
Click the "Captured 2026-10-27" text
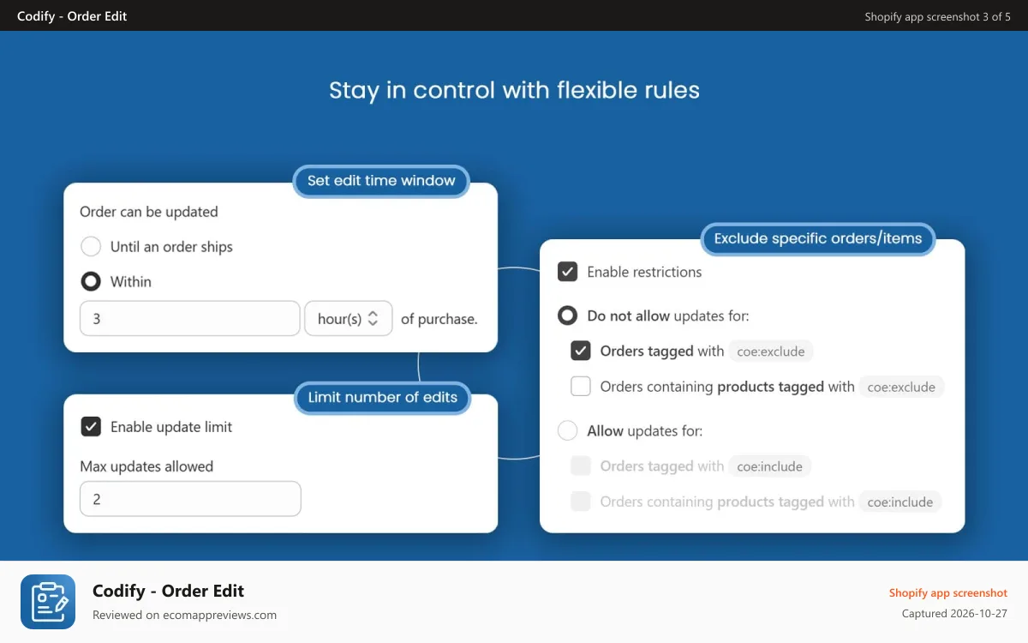click(954, 614)
